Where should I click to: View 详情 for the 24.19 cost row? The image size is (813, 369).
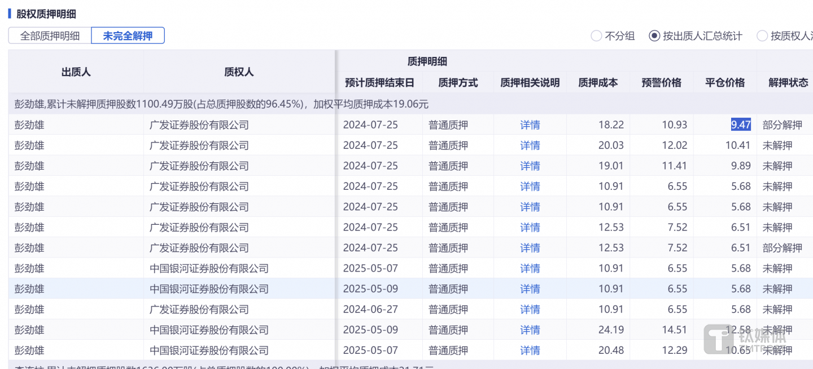pos(530,330)
